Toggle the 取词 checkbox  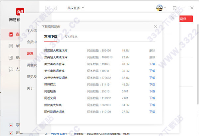point(11,125)
